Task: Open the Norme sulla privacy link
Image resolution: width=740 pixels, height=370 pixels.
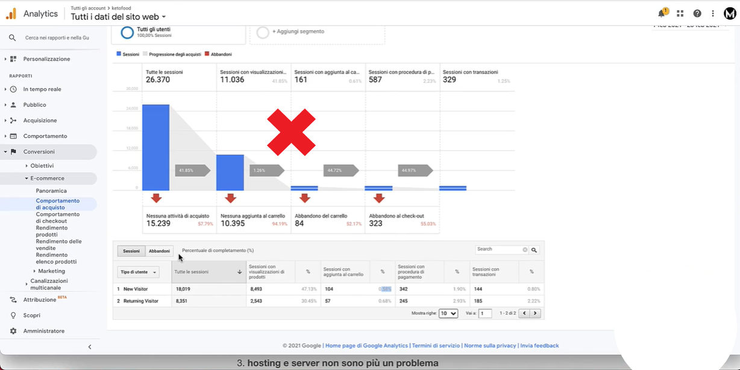Action: click(x=490, y=345)
